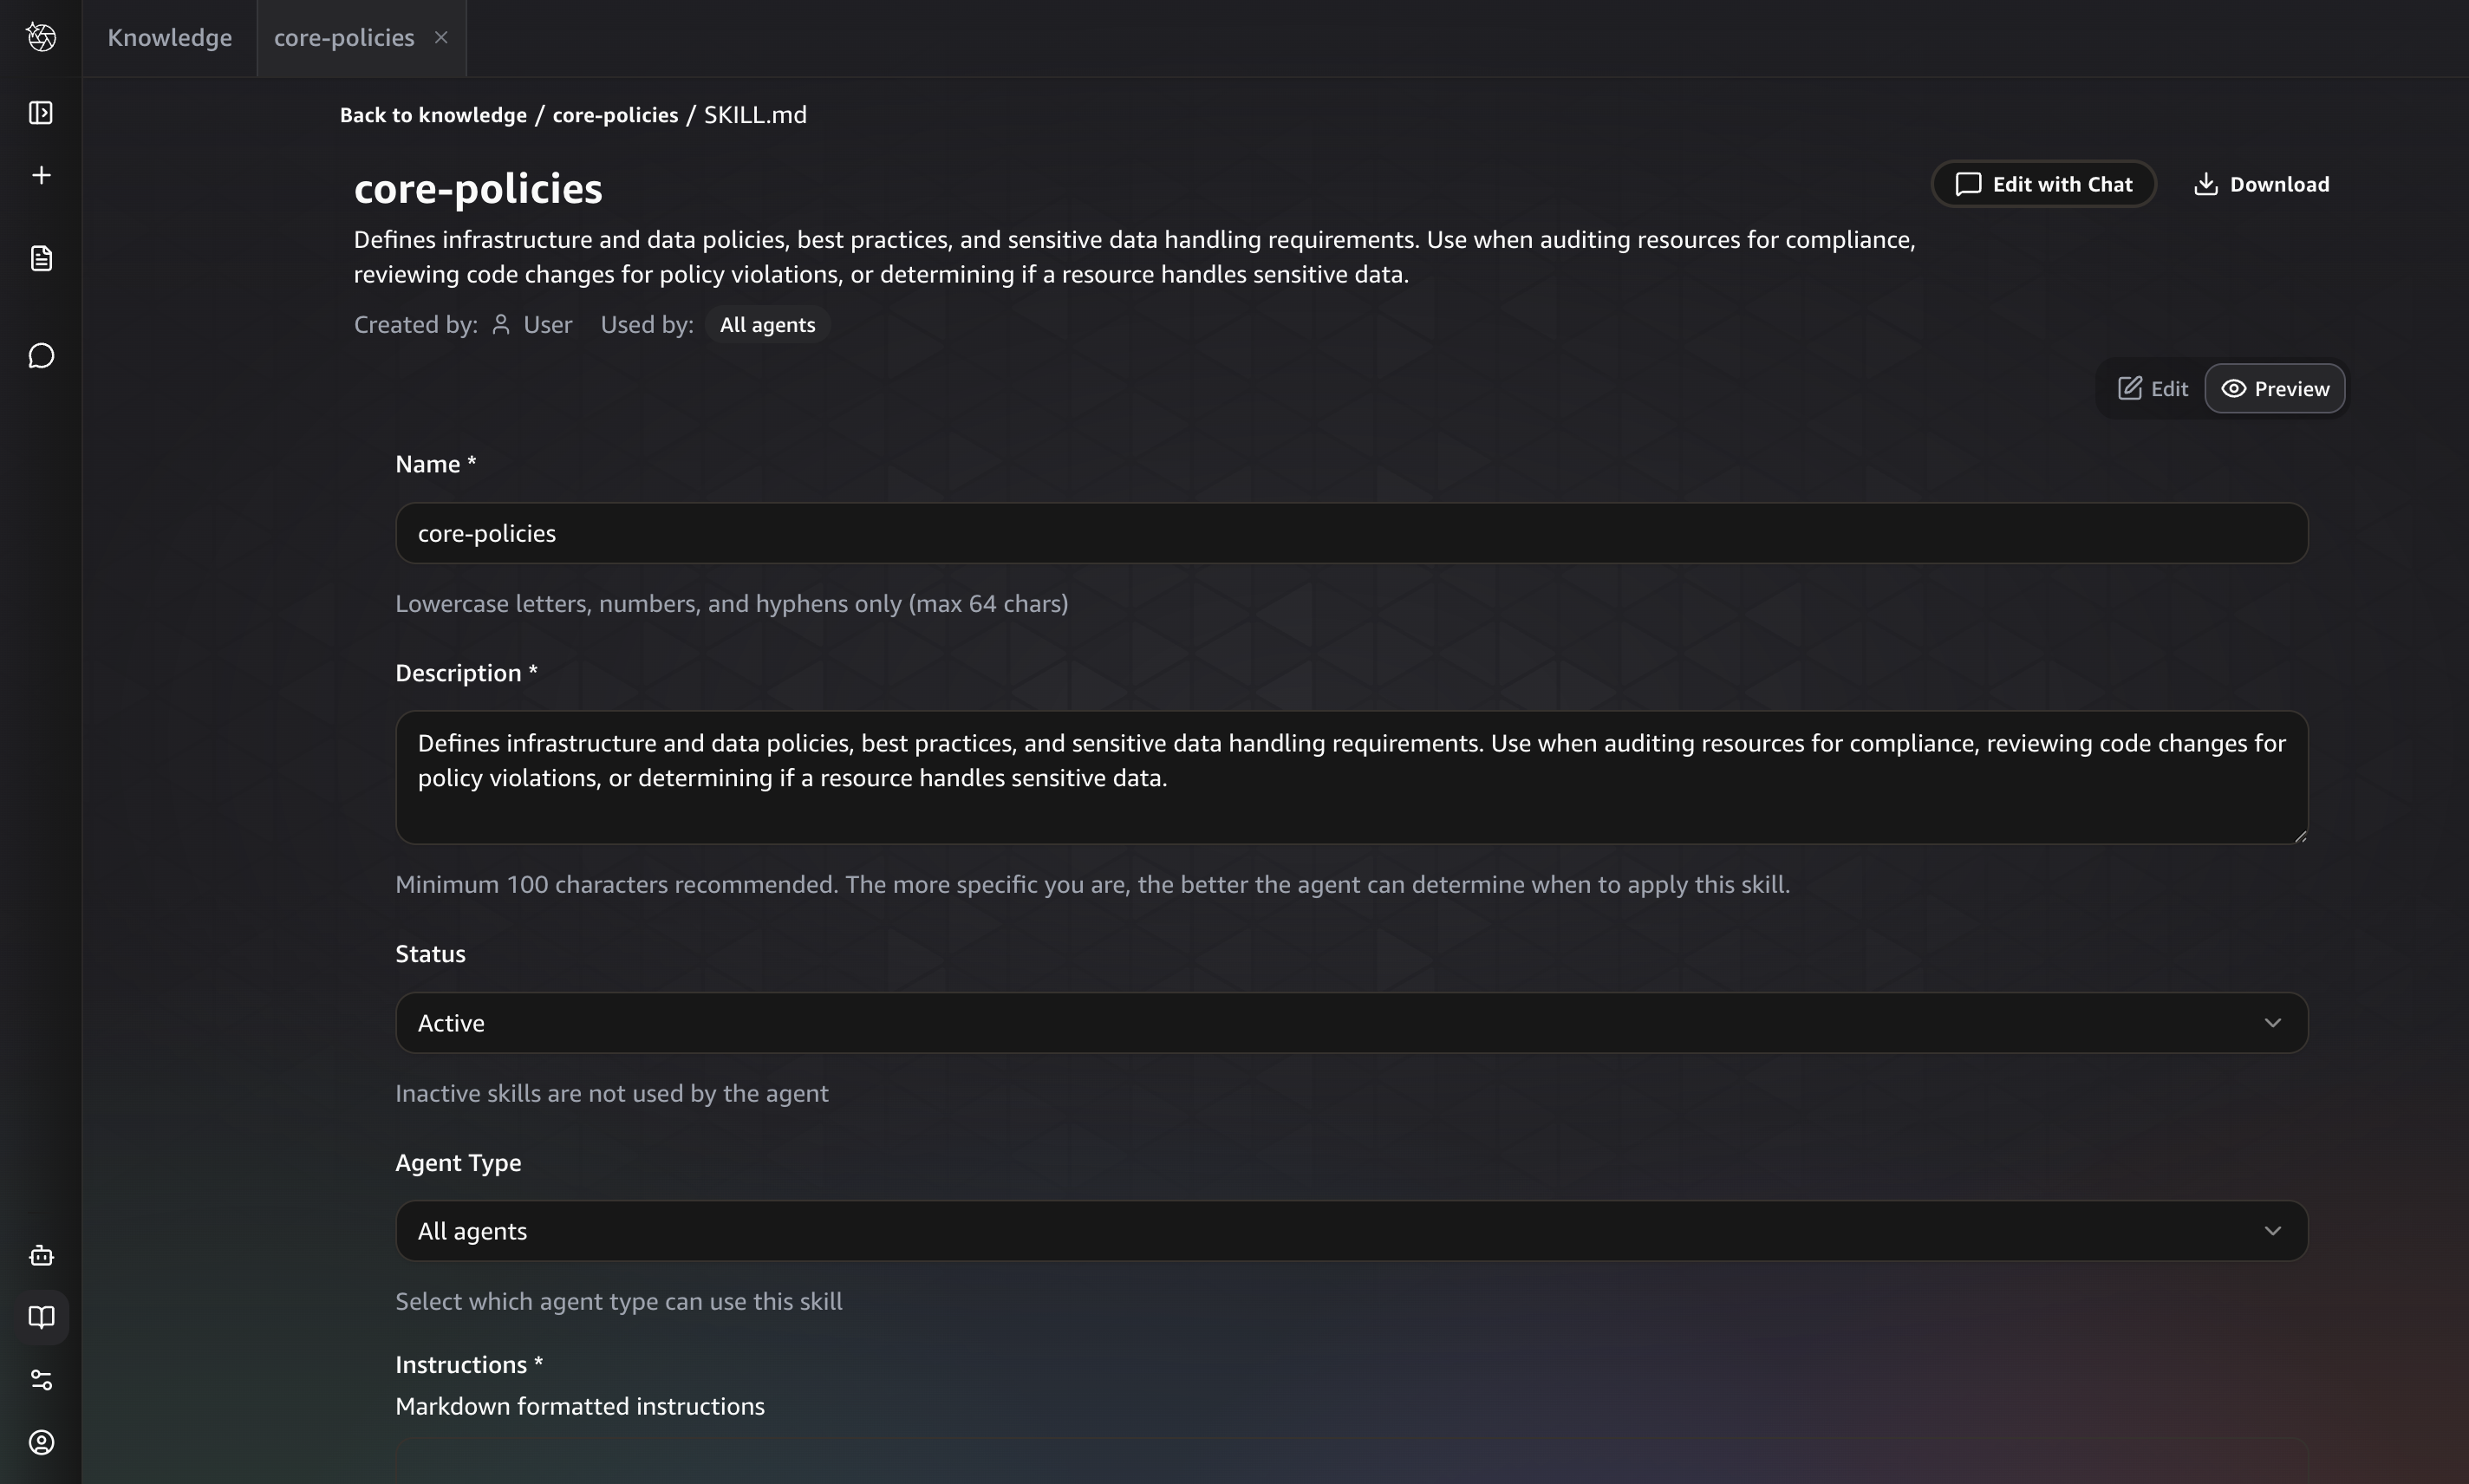2469x1484 pixels.
Task: Expand the Status dropdown showing Active
Action: (x=1351, y=1023)
